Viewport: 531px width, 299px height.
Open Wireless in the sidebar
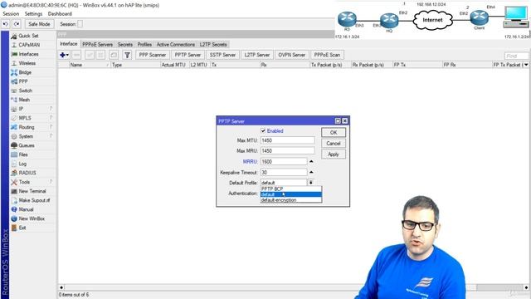point(27,63)
